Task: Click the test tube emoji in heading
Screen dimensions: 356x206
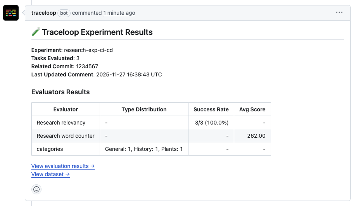Action: click(x=36, y=32)
